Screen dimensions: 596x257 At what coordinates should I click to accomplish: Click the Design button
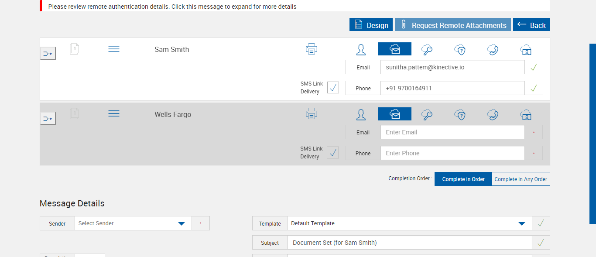tap(371, 25)
